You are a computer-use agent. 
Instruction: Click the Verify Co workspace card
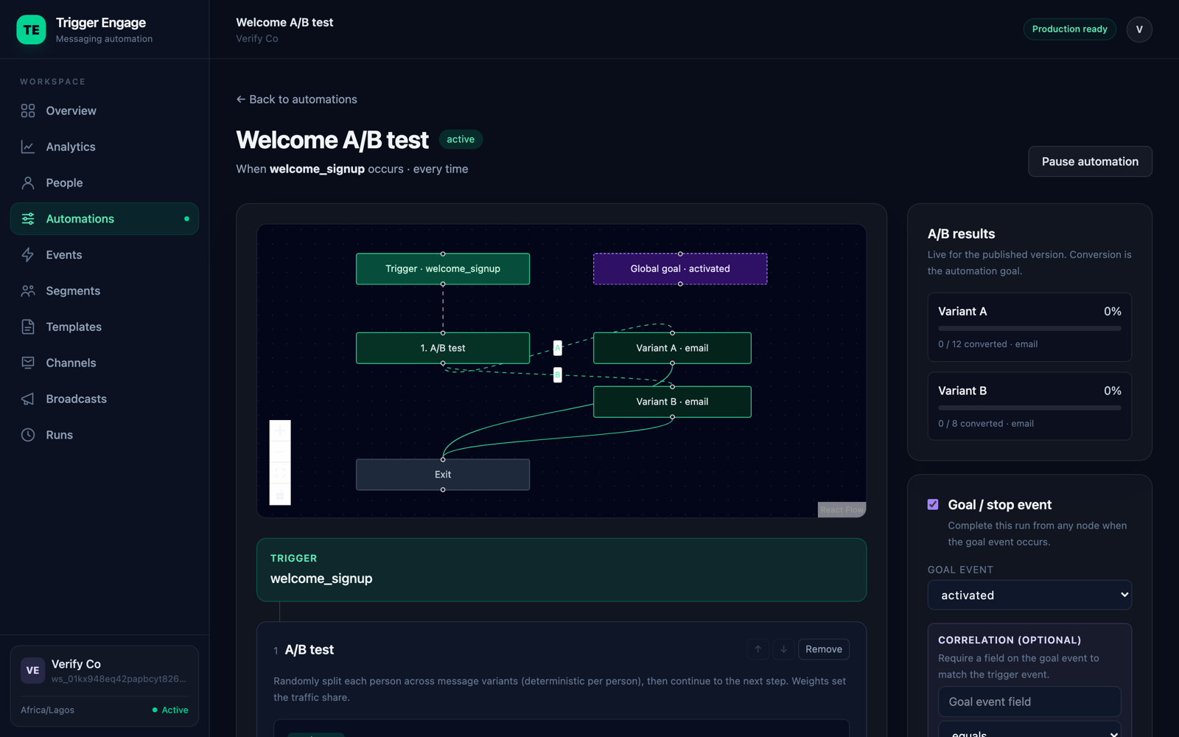pyautogui.click(x=105, y=686)
